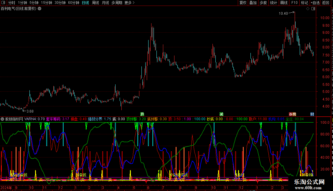Toggle side panel icon at chart top-right
The image size is (333, 191).
tap(313, 9)
